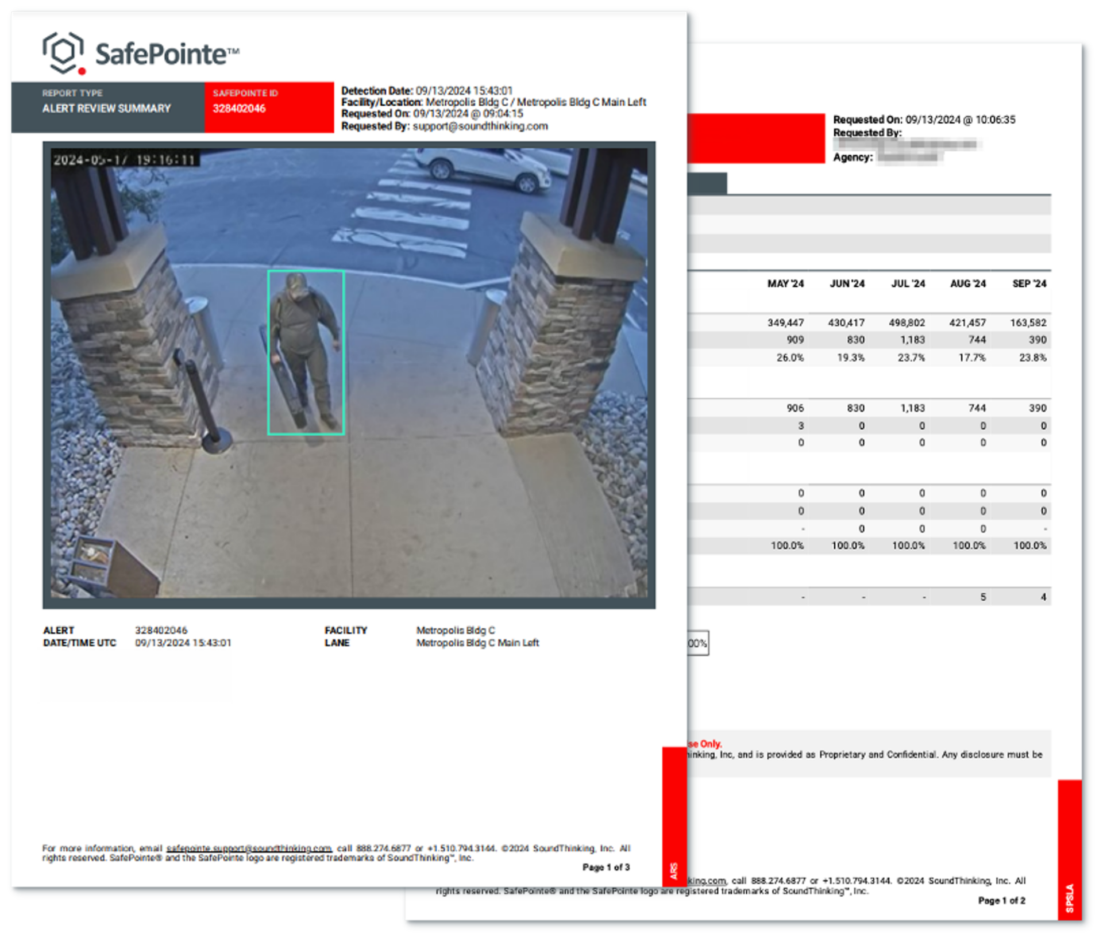Screen dimensions: 1103x941
Task: Select the 163,582 table value
Action: [x=1028, y=323]
